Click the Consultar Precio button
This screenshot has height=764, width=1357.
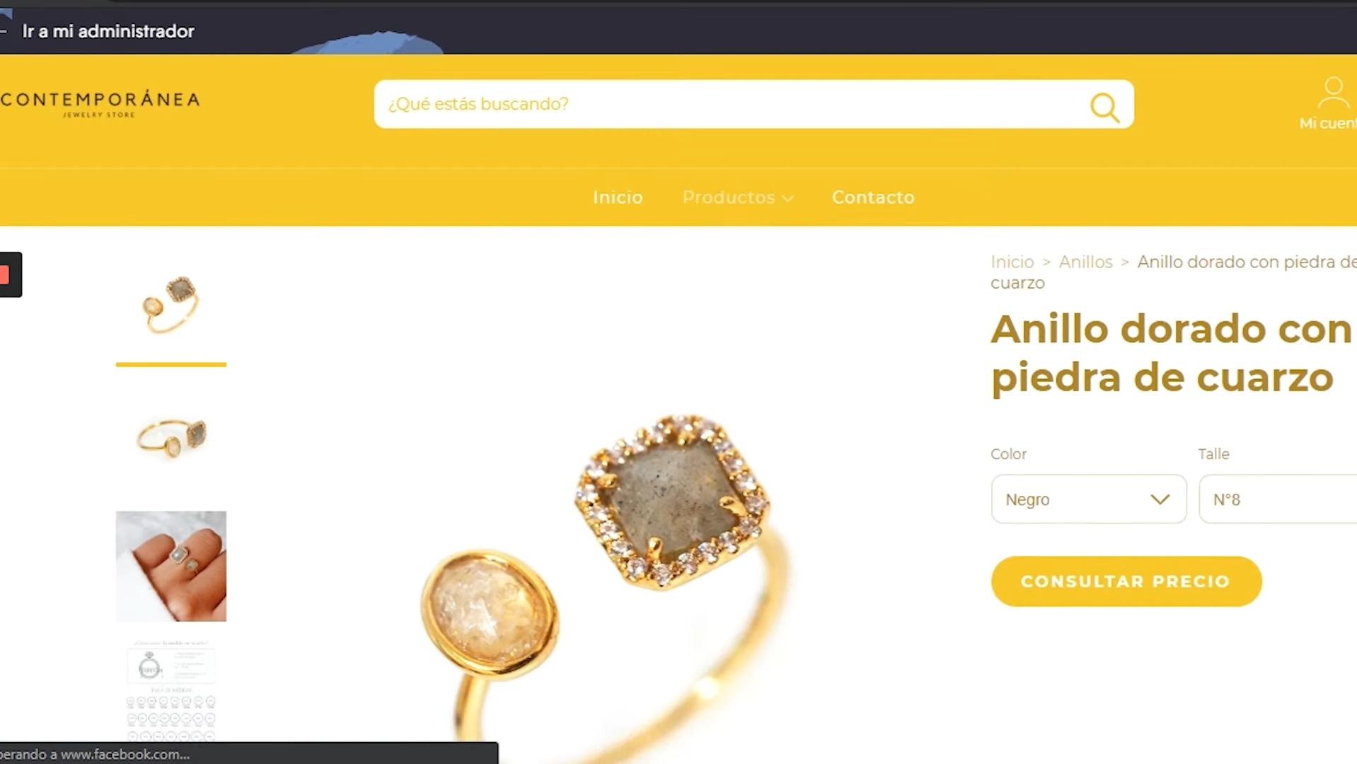click(1126, 581)
